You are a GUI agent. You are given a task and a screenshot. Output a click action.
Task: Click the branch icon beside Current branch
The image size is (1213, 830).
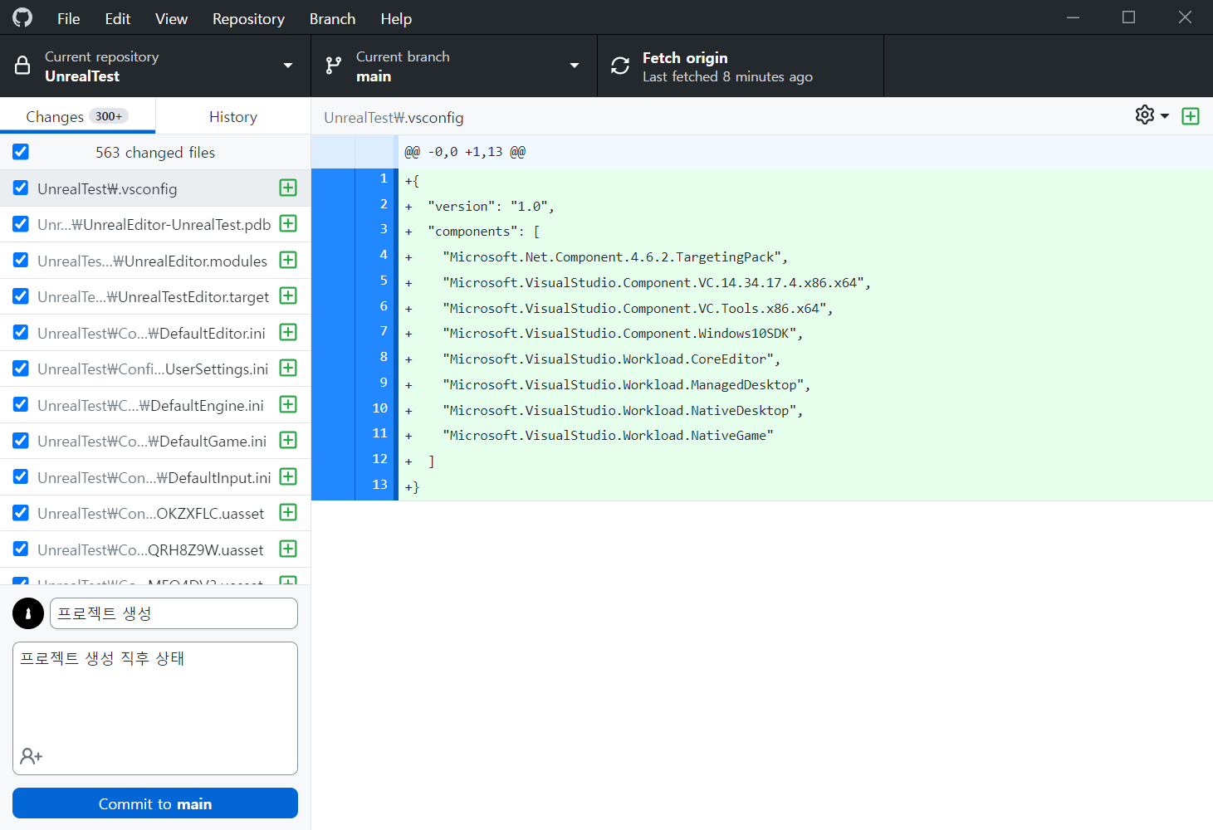pos(334,66)
